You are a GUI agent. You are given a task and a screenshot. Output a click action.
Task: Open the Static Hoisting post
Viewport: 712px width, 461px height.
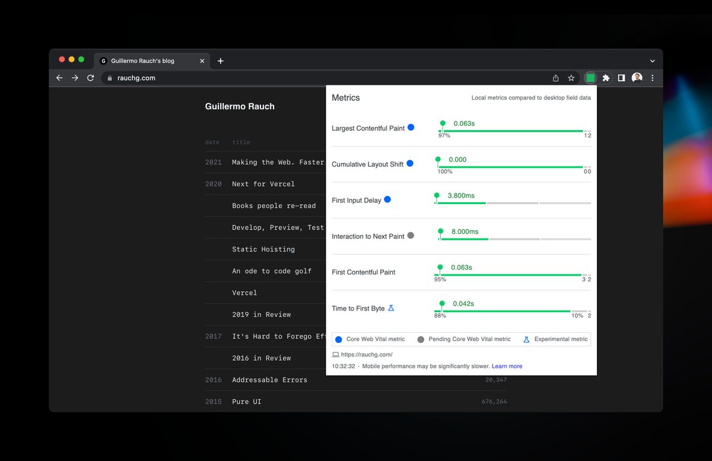click(263, 249)
